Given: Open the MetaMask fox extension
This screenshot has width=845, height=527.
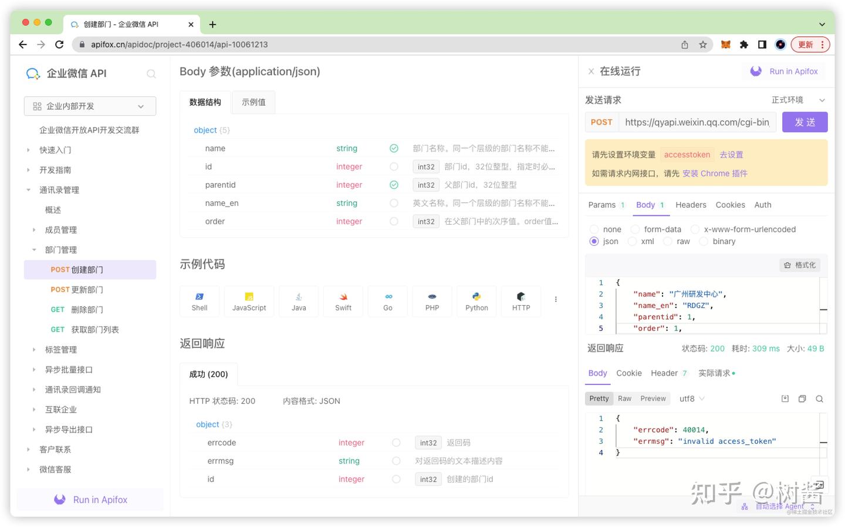Looking at the screenshot, I should coord(726,45).
